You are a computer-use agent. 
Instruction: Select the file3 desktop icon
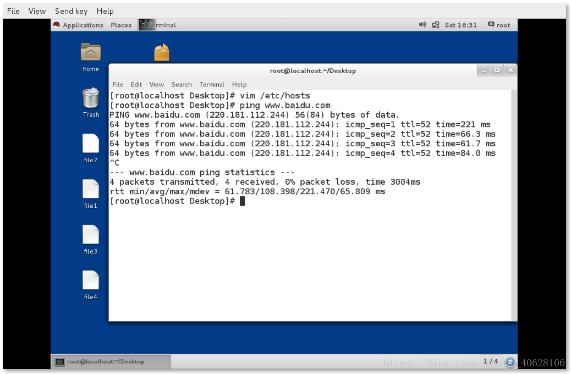click(91, 234)
